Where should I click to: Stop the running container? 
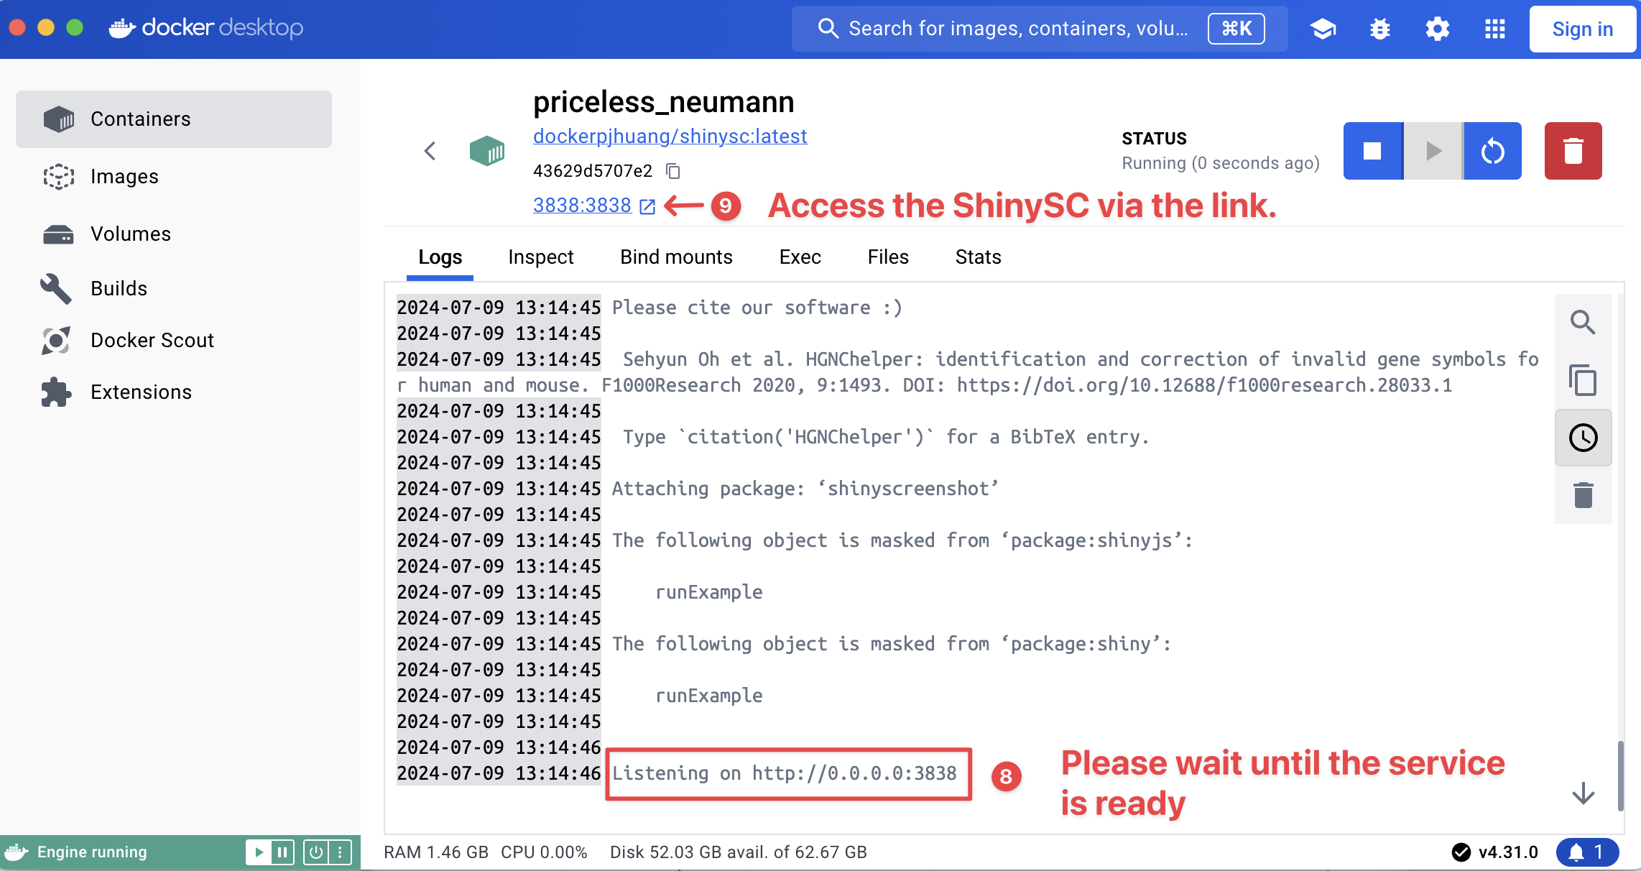(x=1372, y=151)
